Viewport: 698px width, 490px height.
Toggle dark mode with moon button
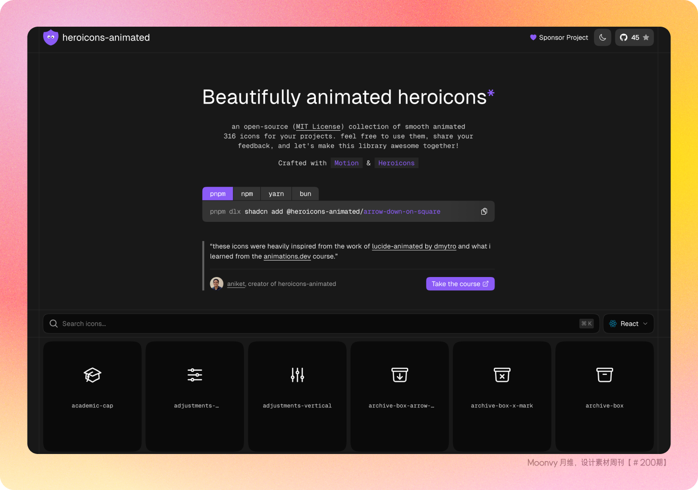pos(602,38)
